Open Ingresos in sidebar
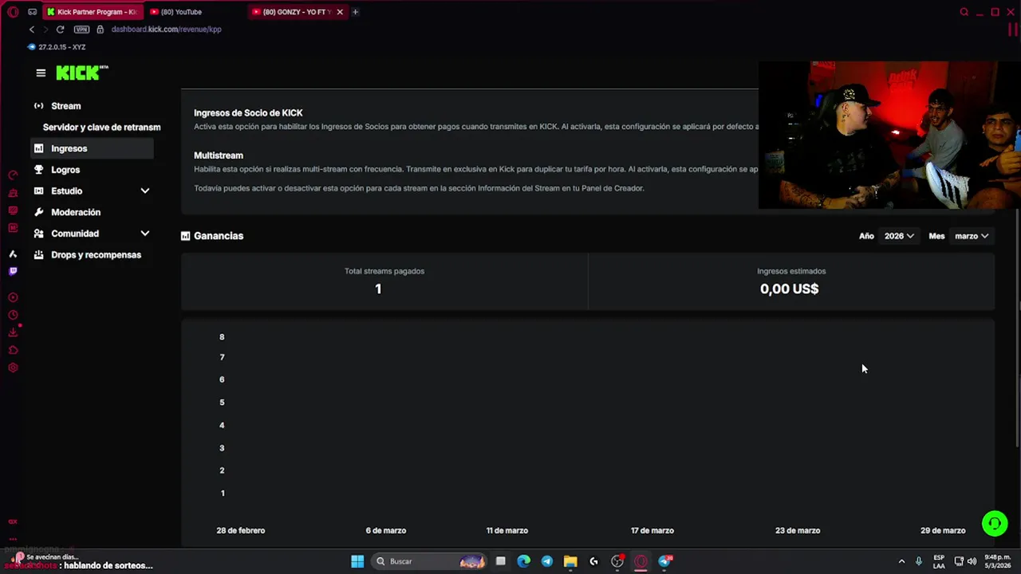This screenshot has height=574, width=1021. [93, 148]
